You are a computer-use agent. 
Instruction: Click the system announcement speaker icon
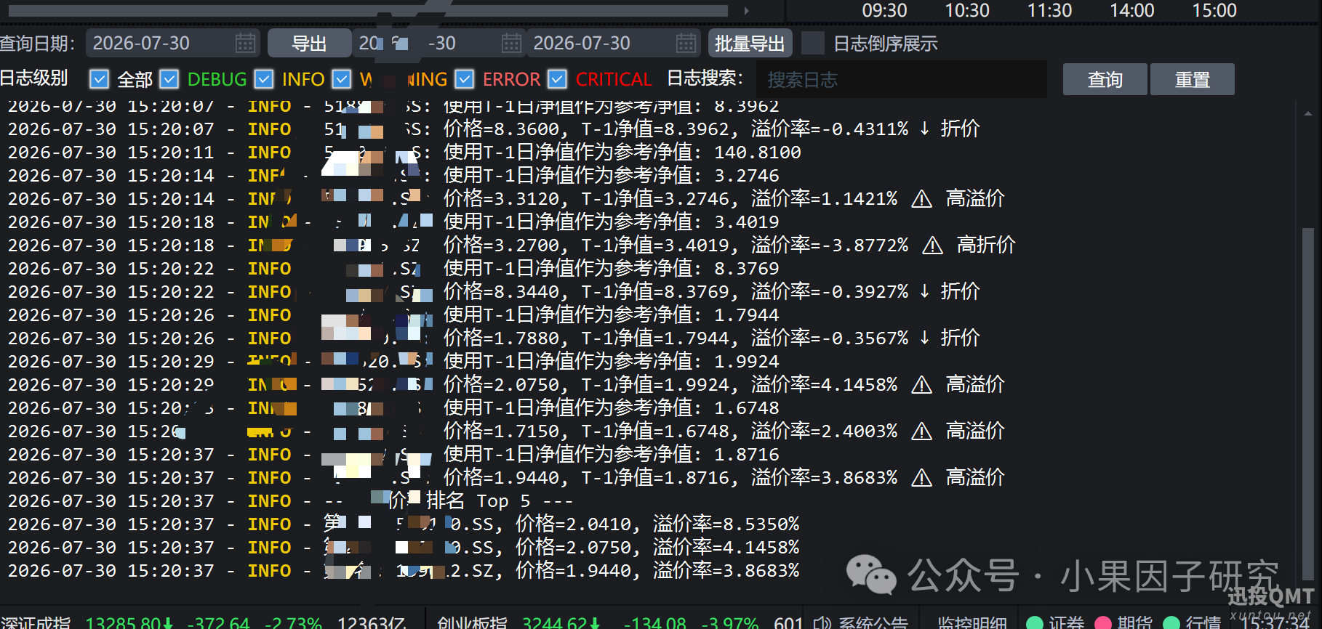pyautogui.click(x=822, y=622)
